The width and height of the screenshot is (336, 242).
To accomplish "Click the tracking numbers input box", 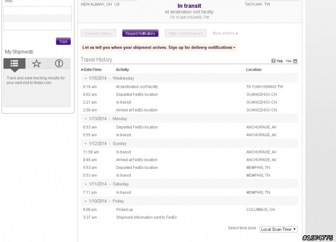I will point(37,18).
